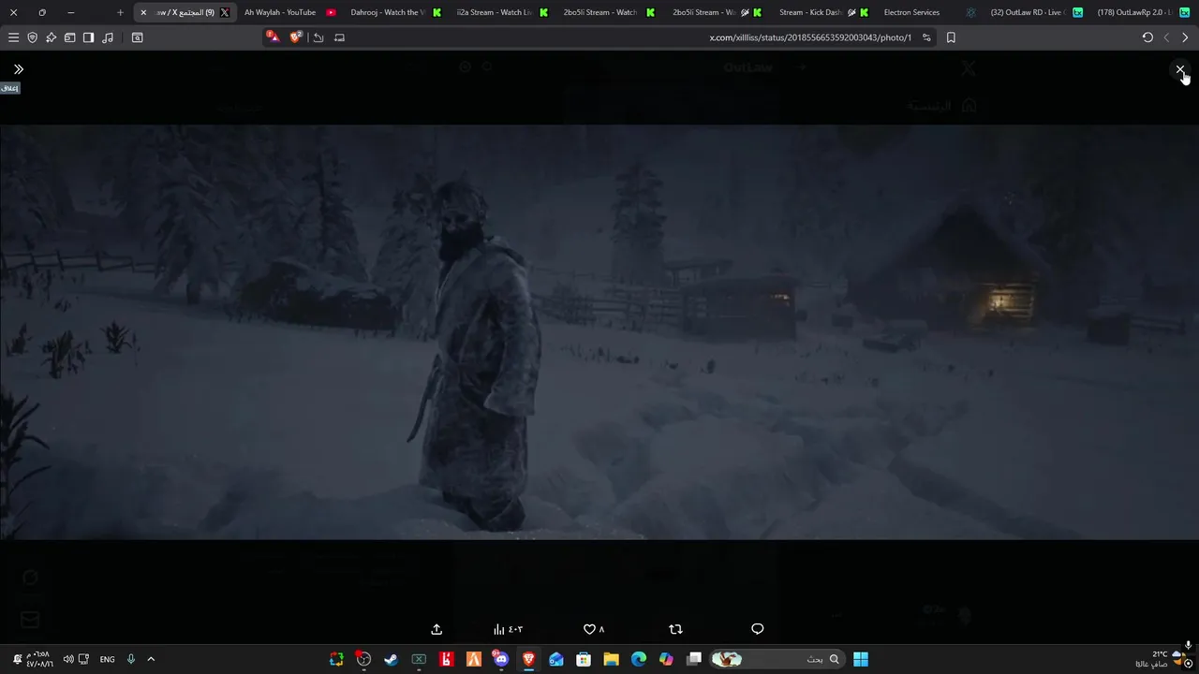The width and height of the screenshot is (1199, 674).
Task: Click the snowy scene photo
Action: [599, 332]
